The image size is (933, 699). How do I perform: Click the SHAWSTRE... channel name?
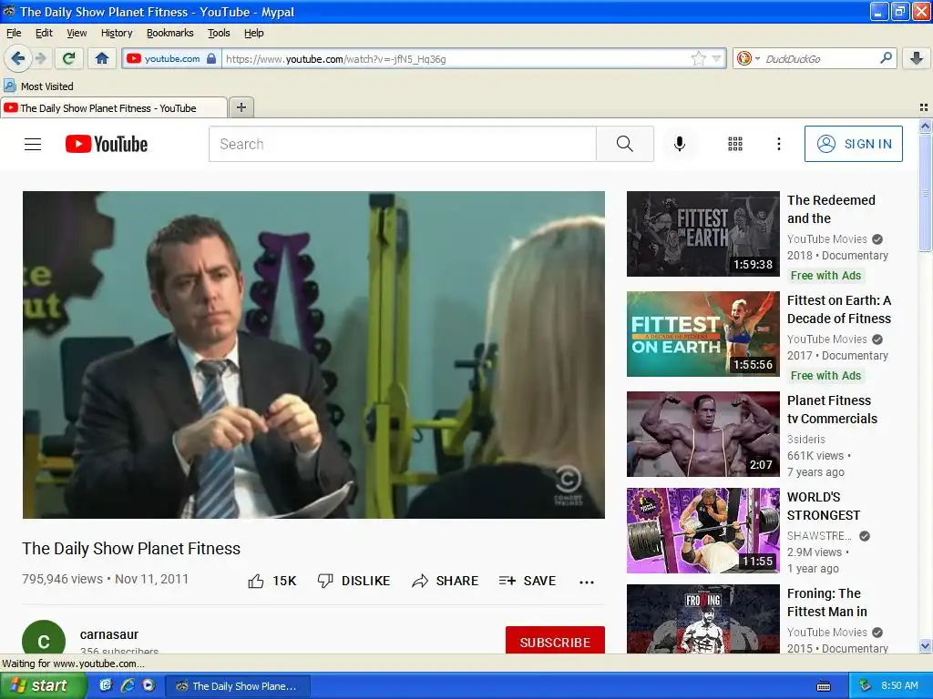coord(819,535)
